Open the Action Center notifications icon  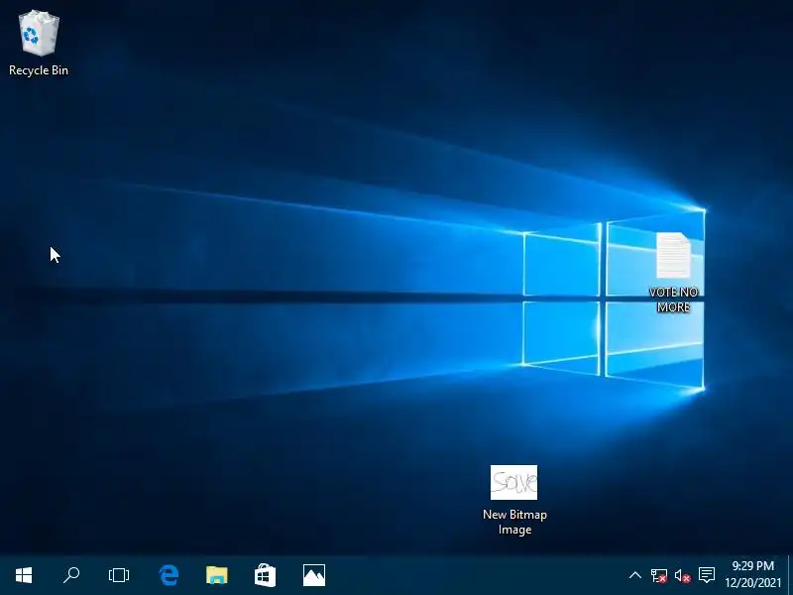pos(707,575)
